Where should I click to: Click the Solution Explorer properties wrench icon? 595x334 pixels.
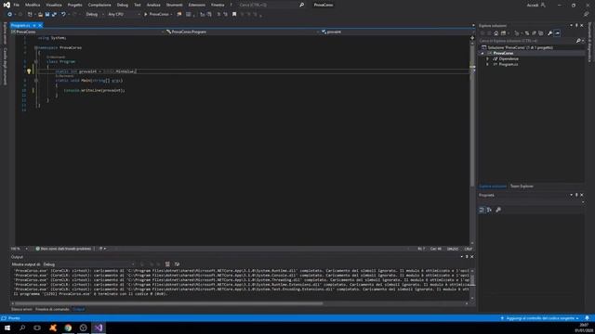click(x=549, y=33)
